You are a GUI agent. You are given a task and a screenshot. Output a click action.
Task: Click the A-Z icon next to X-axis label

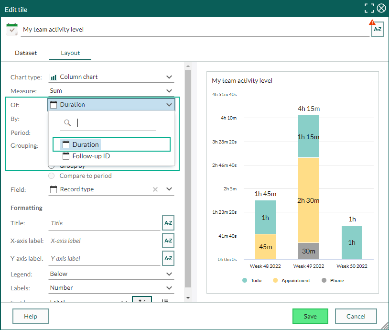(x=168, y=241)
